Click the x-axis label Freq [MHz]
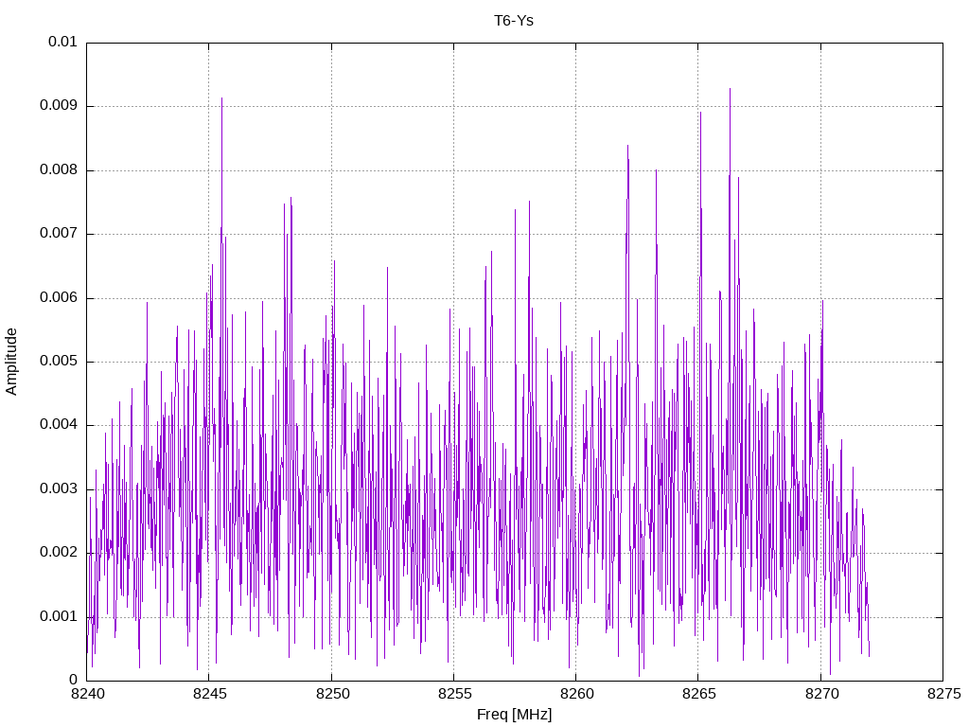This screenshot has width=969, height=727. tap(514, 715)
